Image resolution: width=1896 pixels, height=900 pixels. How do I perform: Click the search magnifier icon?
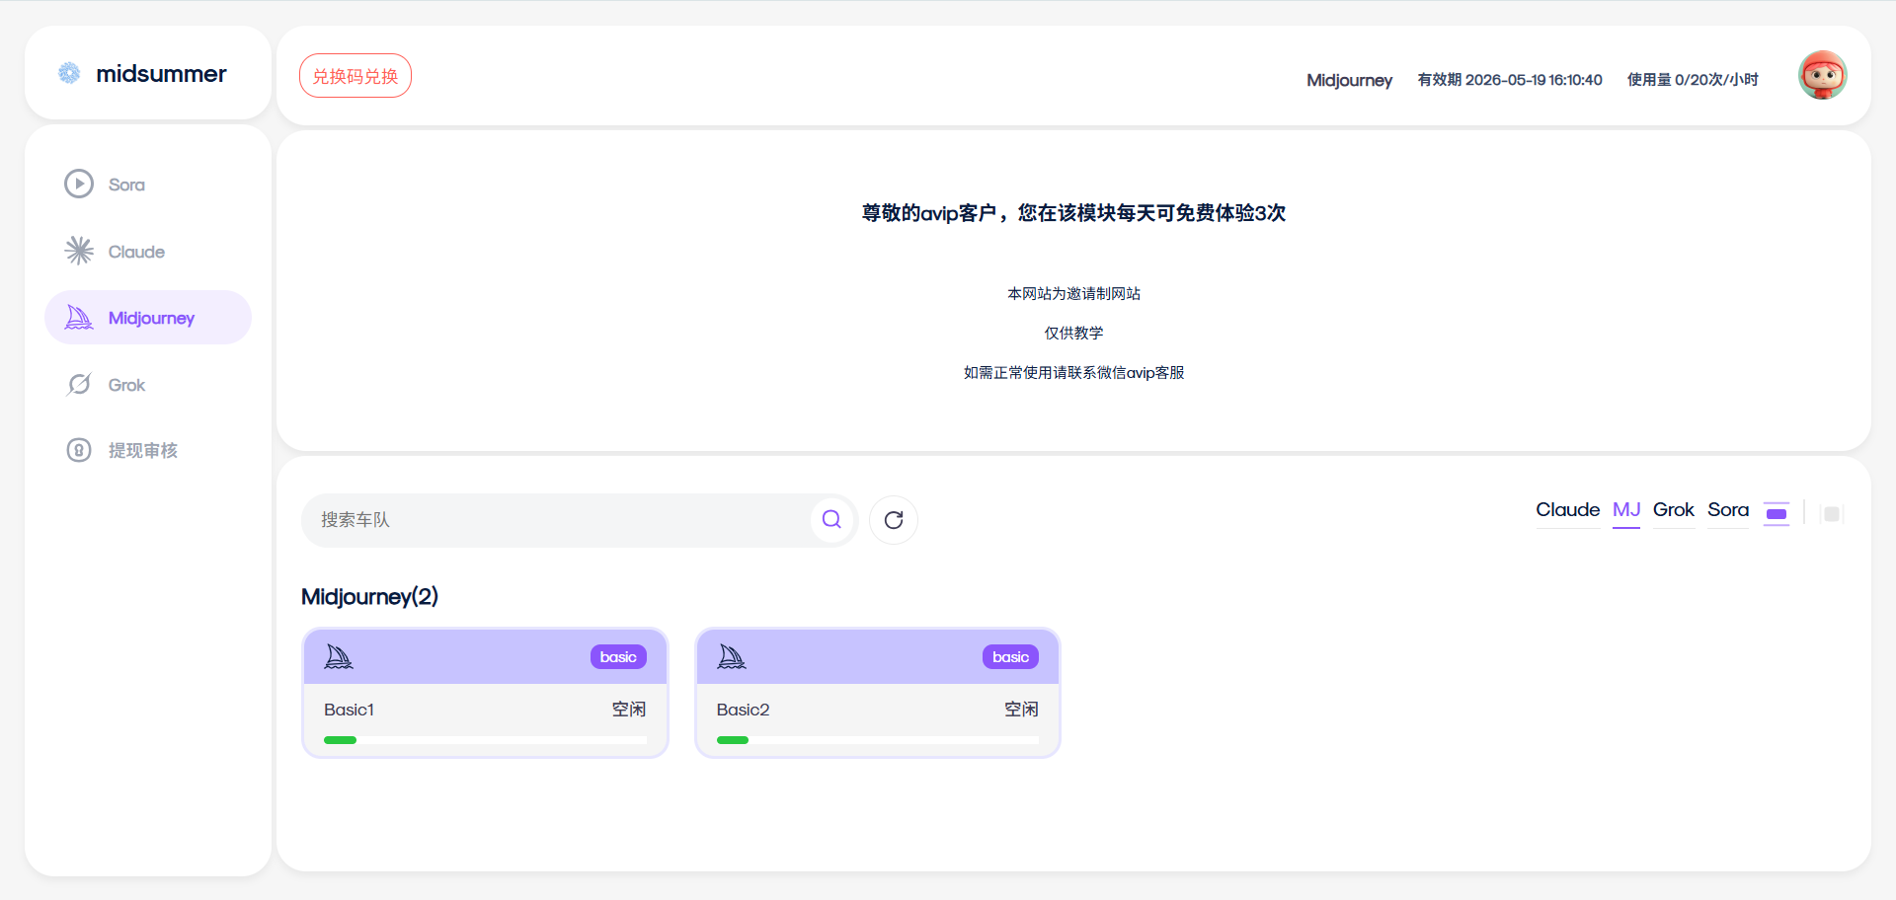pos(831,519)
